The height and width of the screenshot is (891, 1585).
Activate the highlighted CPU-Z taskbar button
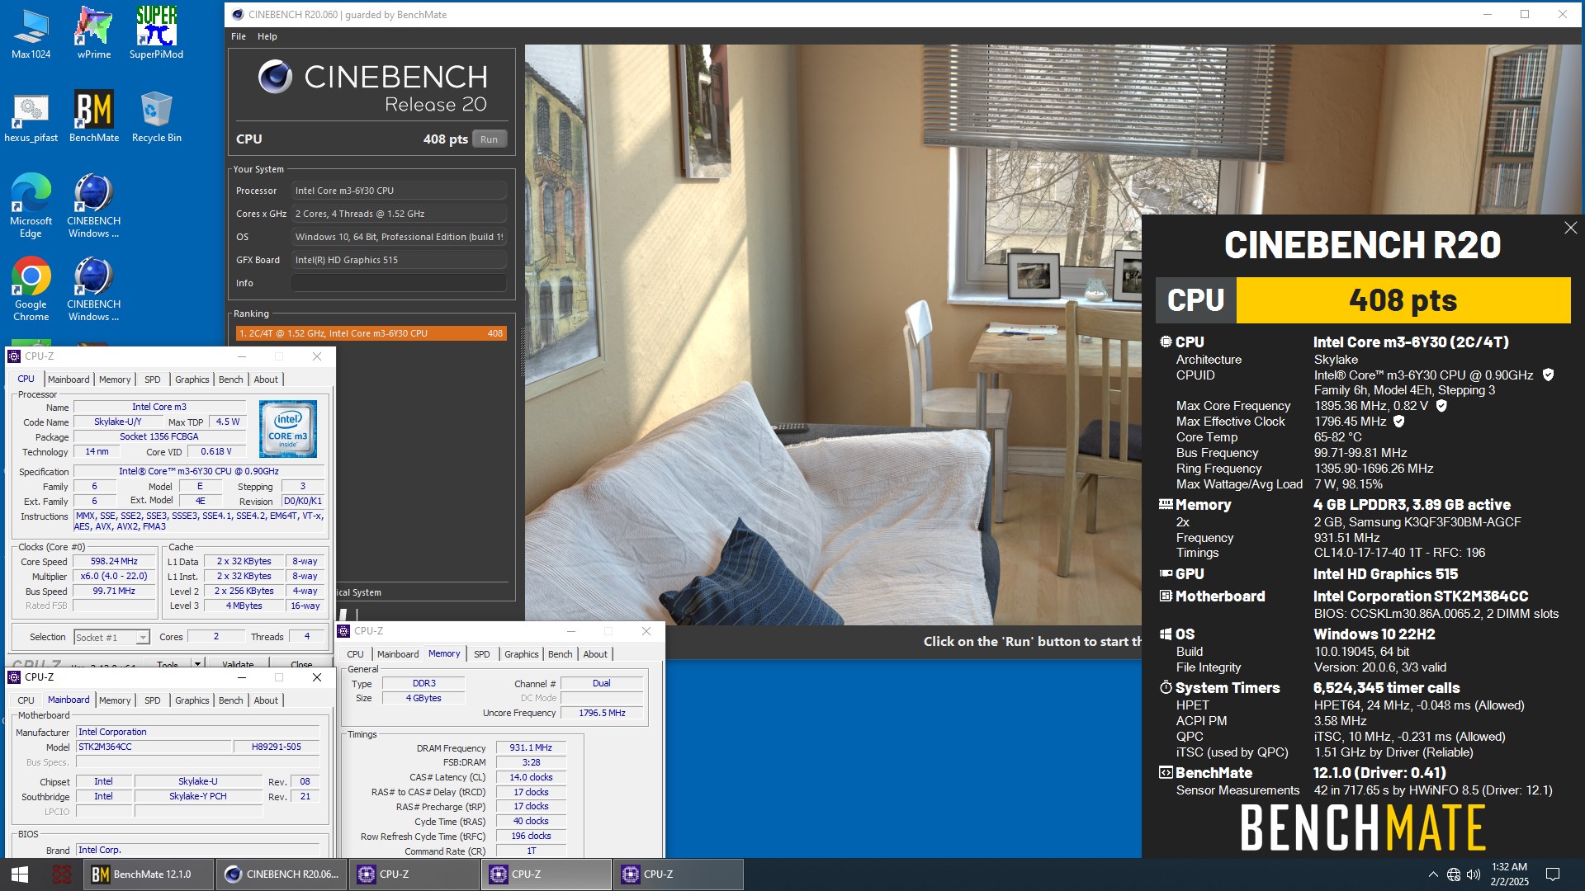point(546,874)
